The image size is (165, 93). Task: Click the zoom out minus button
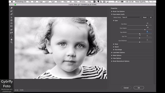coord(15,90)
